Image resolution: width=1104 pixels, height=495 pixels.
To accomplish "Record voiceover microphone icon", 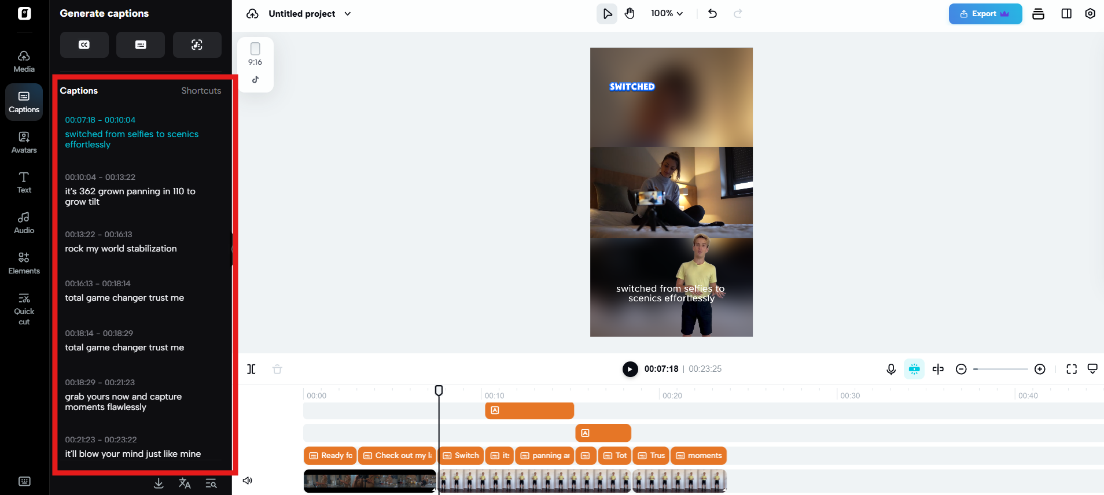I will click(891, 369).
